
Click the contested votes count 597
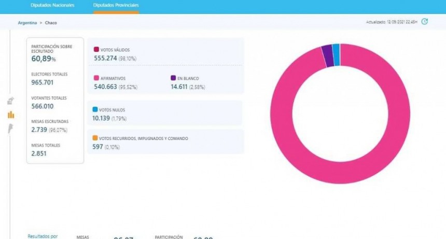[x=97, y=147]
